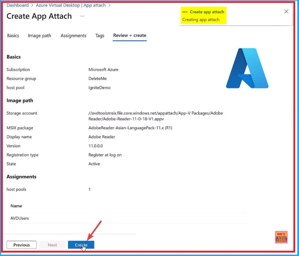This screenshot has width=299, height=256.
Task: Select the Review + create tab
Action: [130, 35]
